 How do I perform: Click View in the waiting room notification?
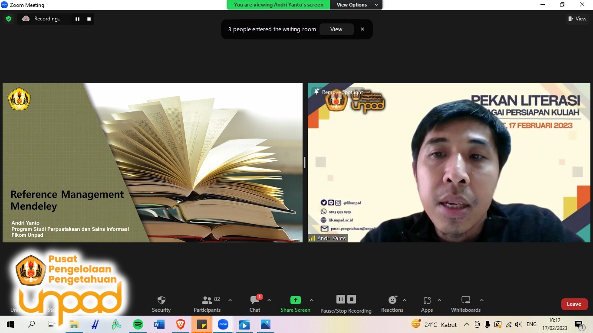[336, 29]
